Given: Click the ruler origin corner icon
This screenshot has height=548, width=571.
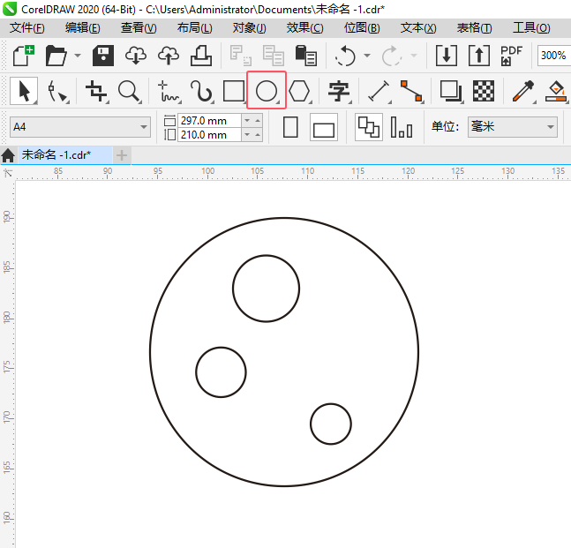Looking at the screenshot, I should (8, 173).
